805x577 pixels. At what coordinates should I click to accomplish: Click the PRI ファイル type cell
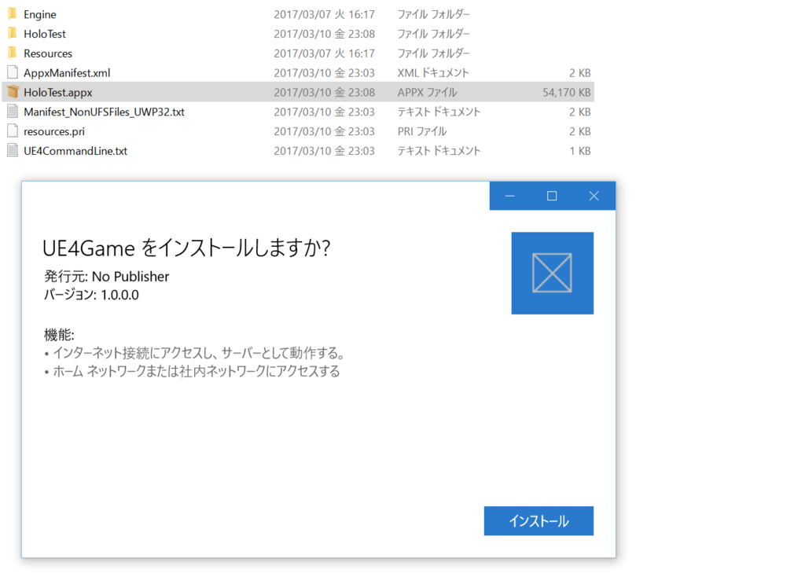[x=422, y=131]
